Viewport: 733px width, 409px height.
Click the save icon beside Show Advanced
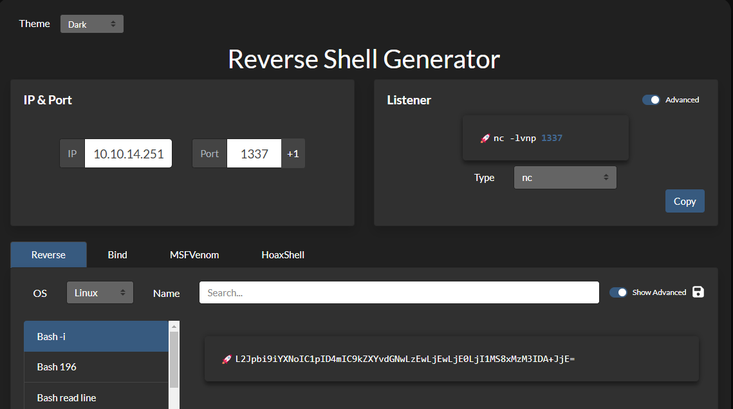click(x=698, y=292)
